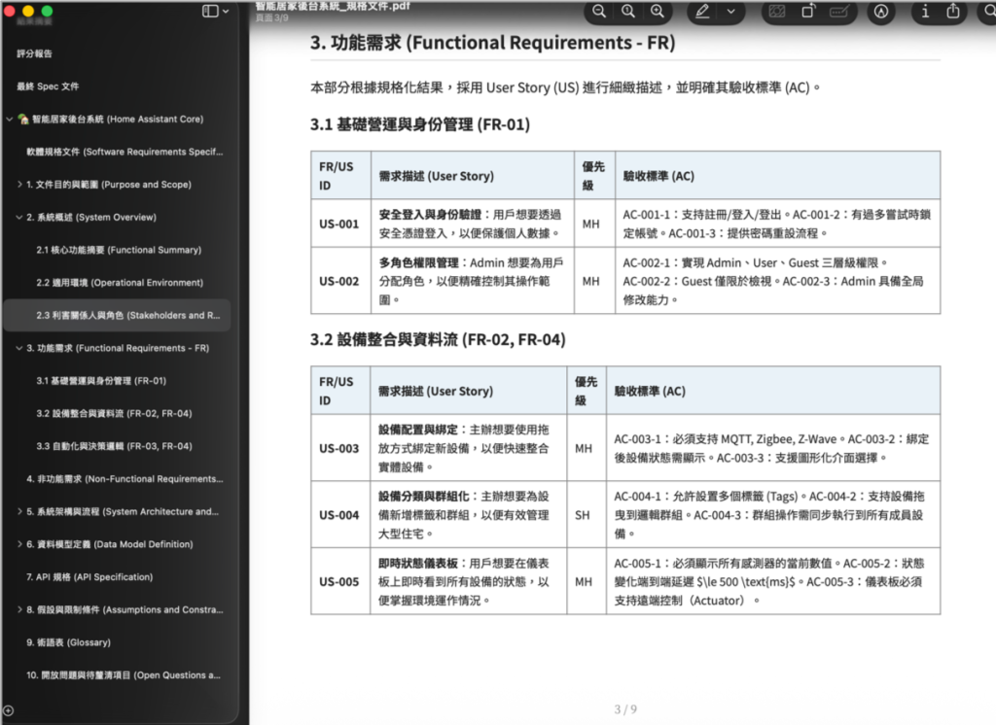Viewport: 996px width, 725px height.
Task: Open '4. 非功能需求' in the outline
Action: click(x=124, y=479)
